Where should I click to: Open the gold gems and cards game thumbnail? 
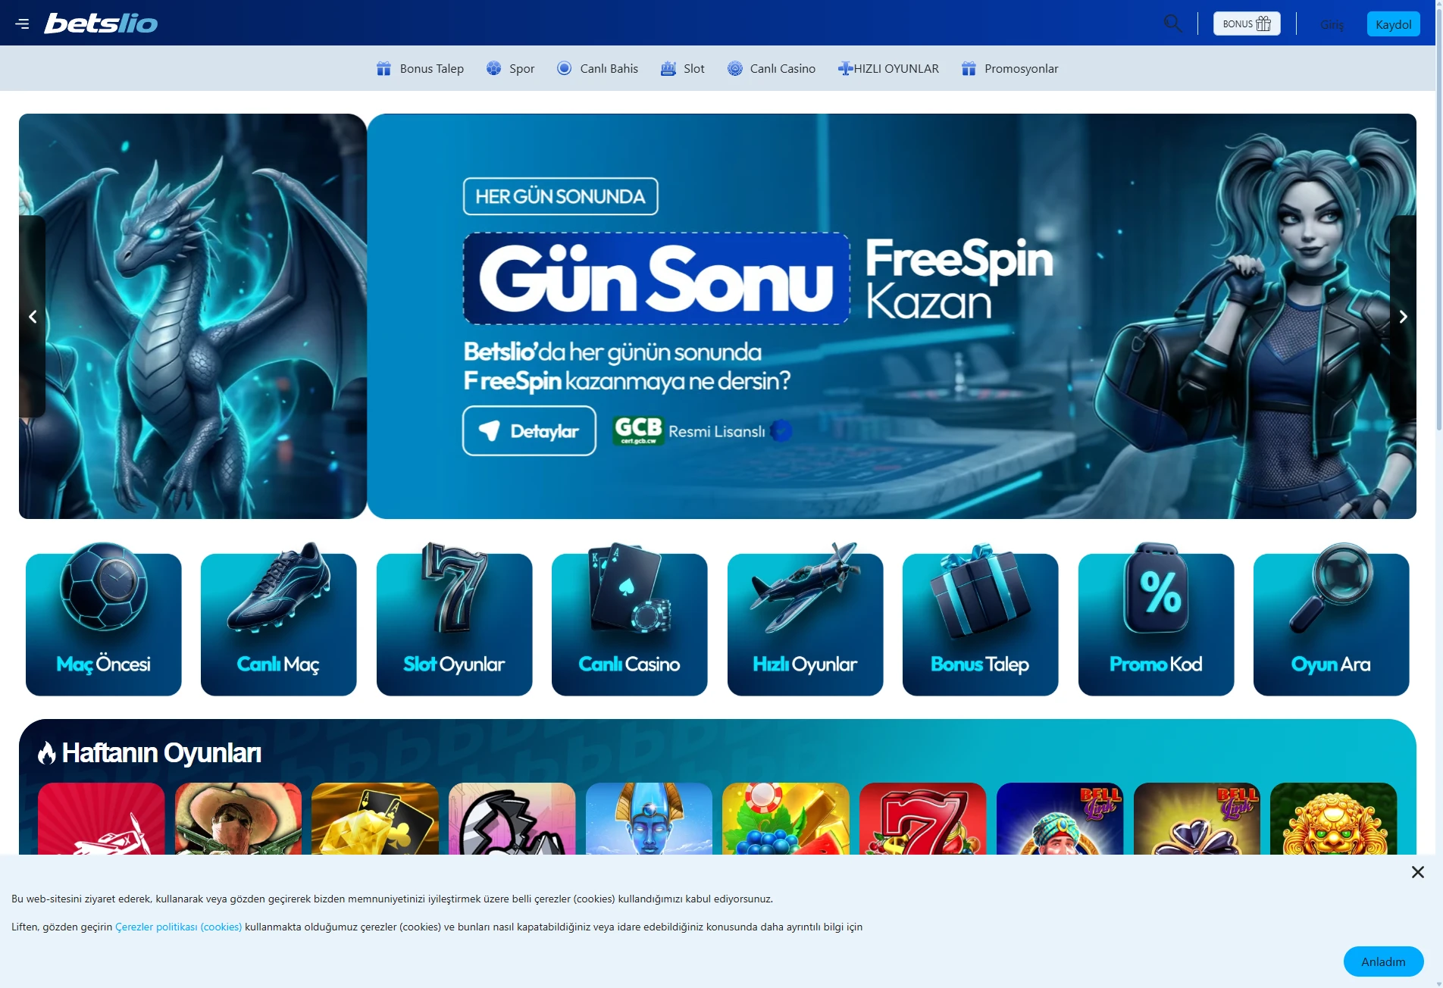click(x=375, y=819)
